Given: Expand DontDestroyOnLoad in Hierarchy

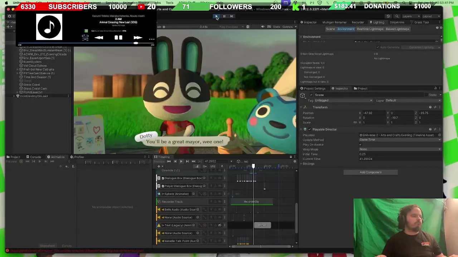Looking at the screenshot, I should point(14,96).
